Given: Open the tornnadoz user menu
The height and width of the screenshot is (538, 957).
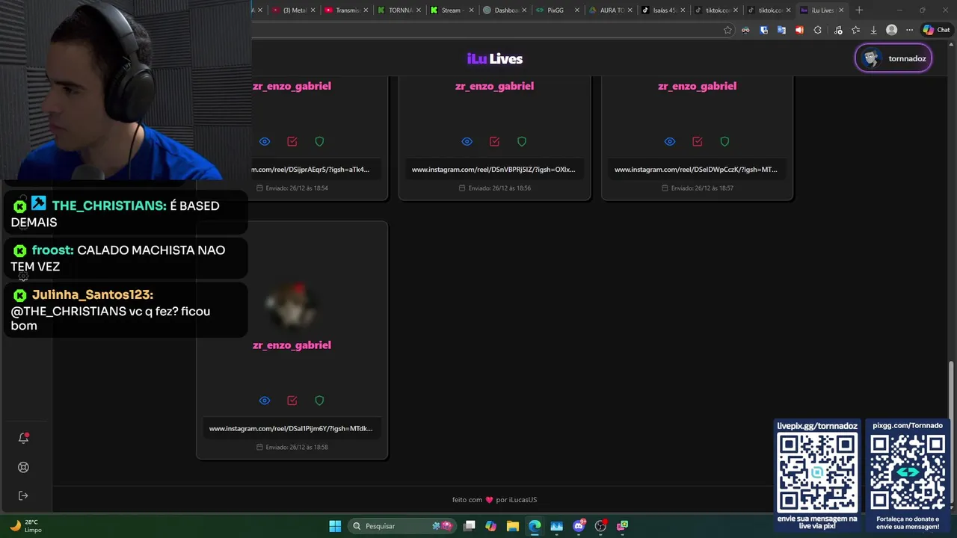Looking at the screenshot, I should click(x=893, y=58).
